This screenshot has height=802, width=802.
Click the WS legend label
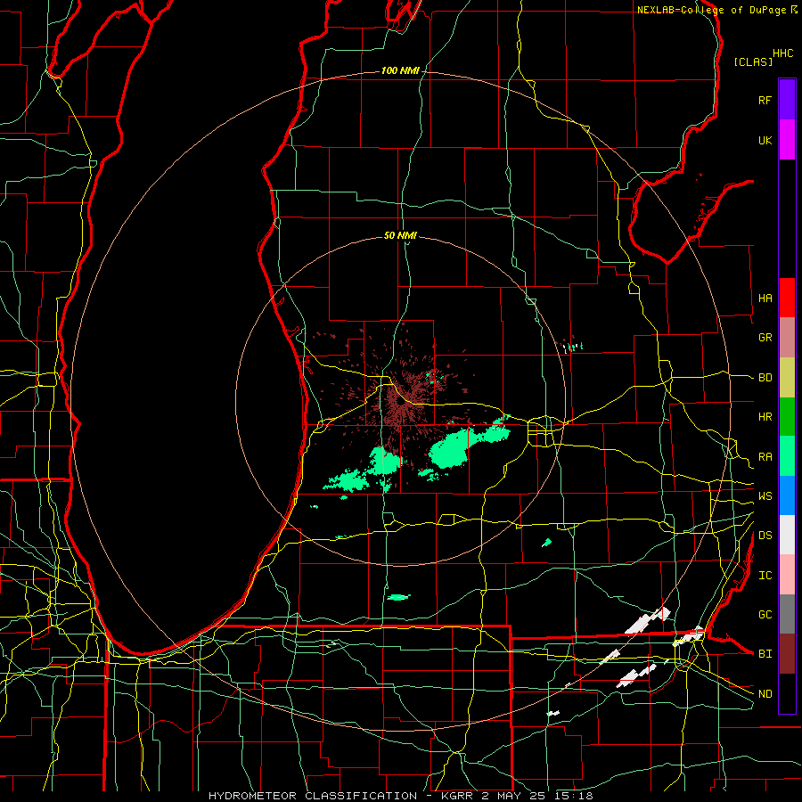(x=765, y=495)
